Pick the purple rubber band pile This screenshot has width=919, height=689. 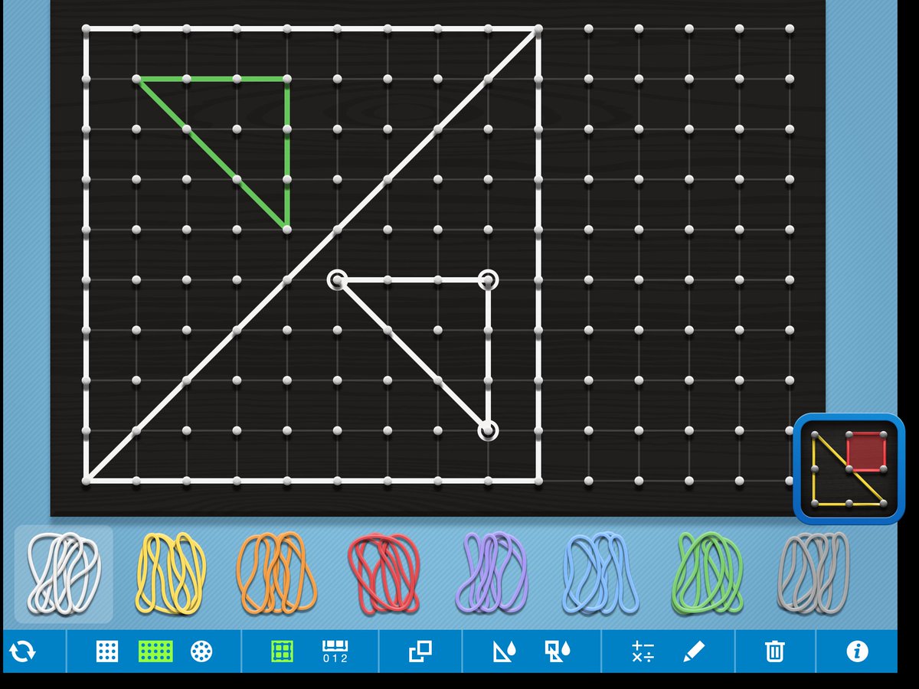pyautogui.click(x=492, y=573)
